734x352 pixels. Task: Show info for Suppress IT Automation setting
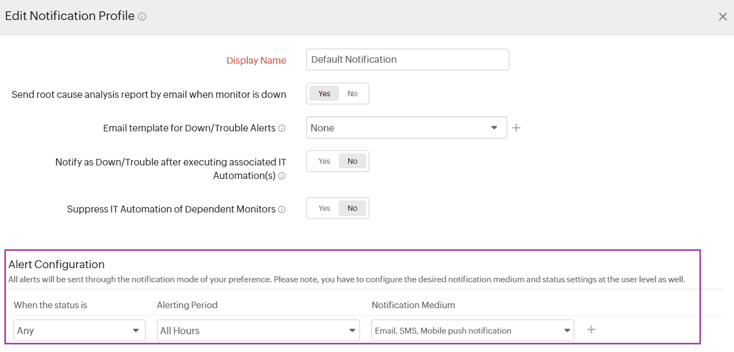[281, 210]
